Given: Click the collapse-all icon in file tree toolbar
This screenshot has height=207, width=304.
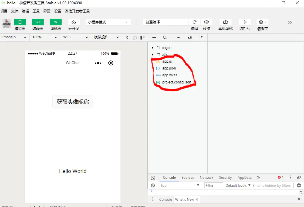Looking at the screenshot, I should [190, 38].
